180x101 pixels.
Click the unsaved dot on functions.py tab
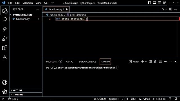(x=67, y=9)
